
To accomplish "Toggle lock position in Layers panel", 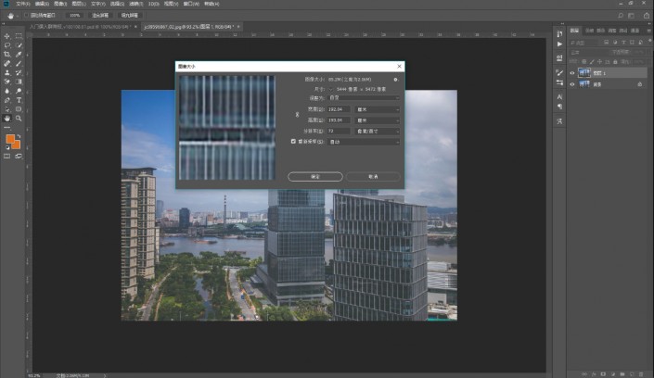I will tap(599, 62).
